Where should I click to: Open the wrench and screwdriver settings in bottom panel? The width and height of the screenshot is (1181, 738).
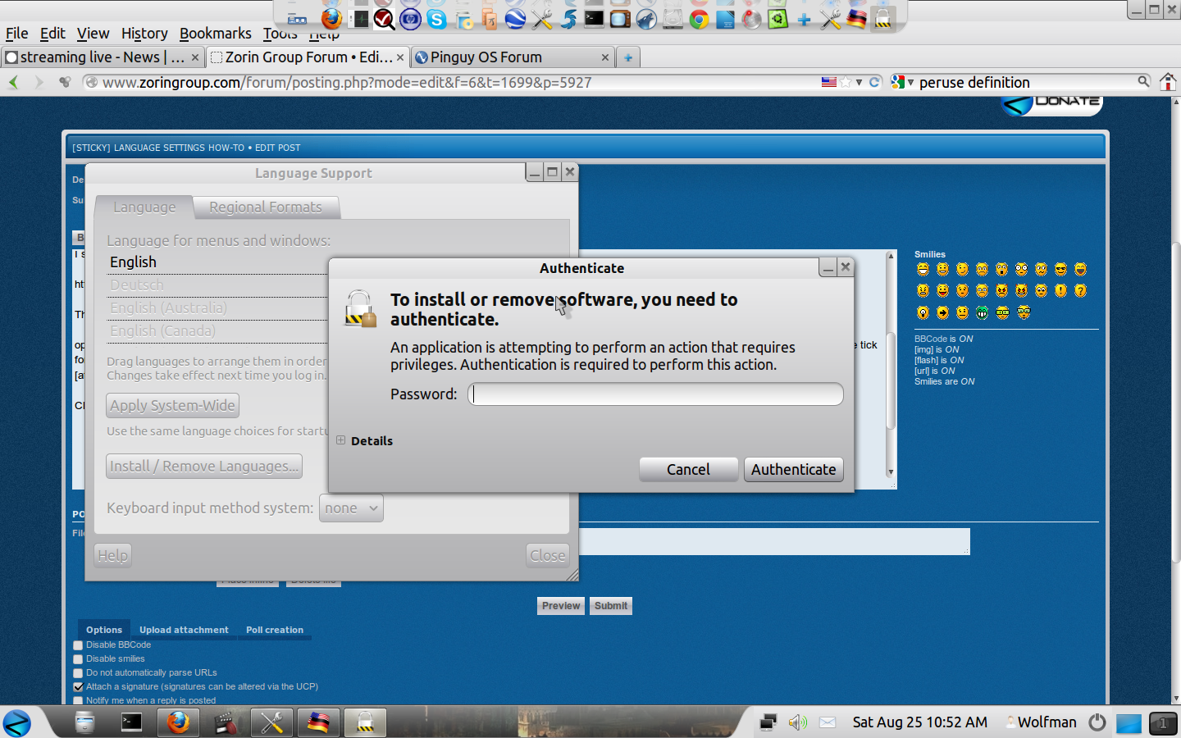point(271,722)
